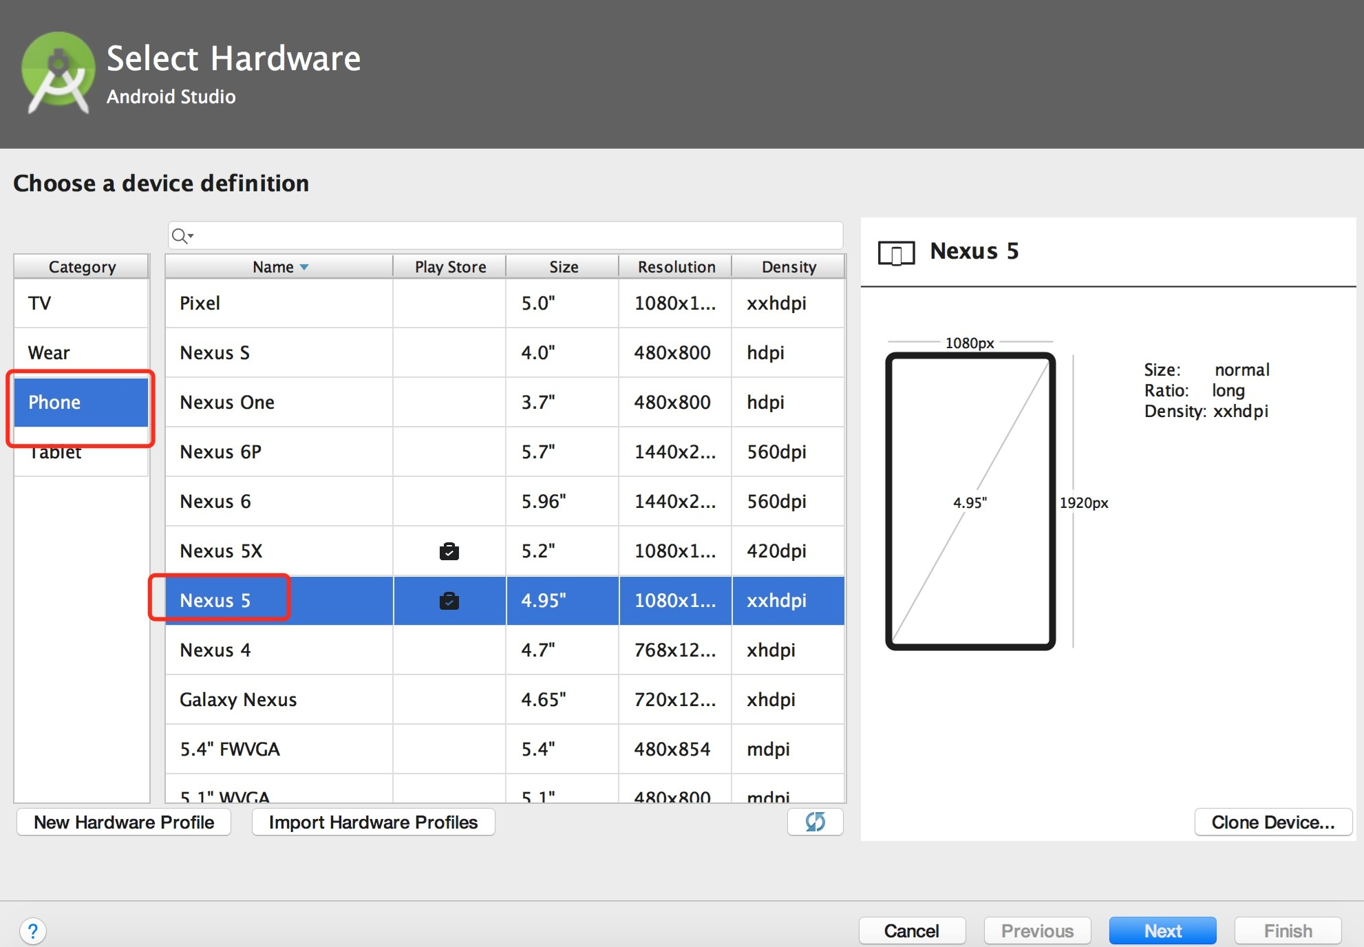Sort by the Resolution column header
Viewport: 1364px width, 947px height.
(676, 267)
